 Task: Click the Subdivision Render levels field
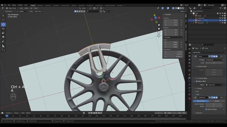tap(214, 106)
